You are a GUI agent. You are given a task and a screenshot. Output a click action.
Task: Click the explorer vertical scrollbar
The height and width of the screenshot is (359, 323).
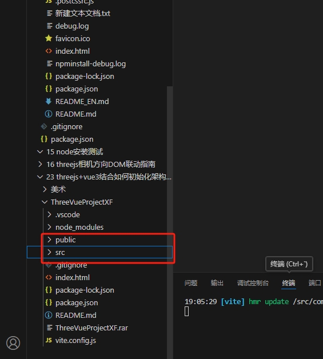point(170,222)
